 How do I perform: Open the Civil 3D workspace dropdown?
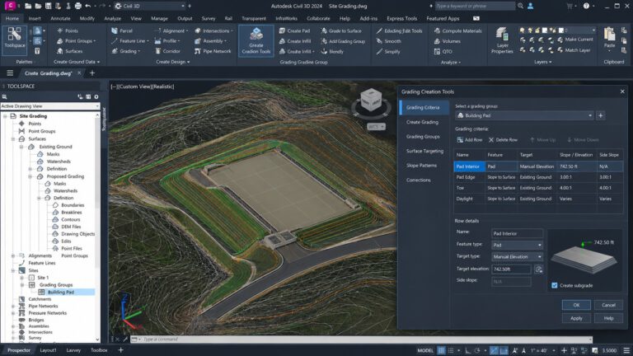point(149,6)
